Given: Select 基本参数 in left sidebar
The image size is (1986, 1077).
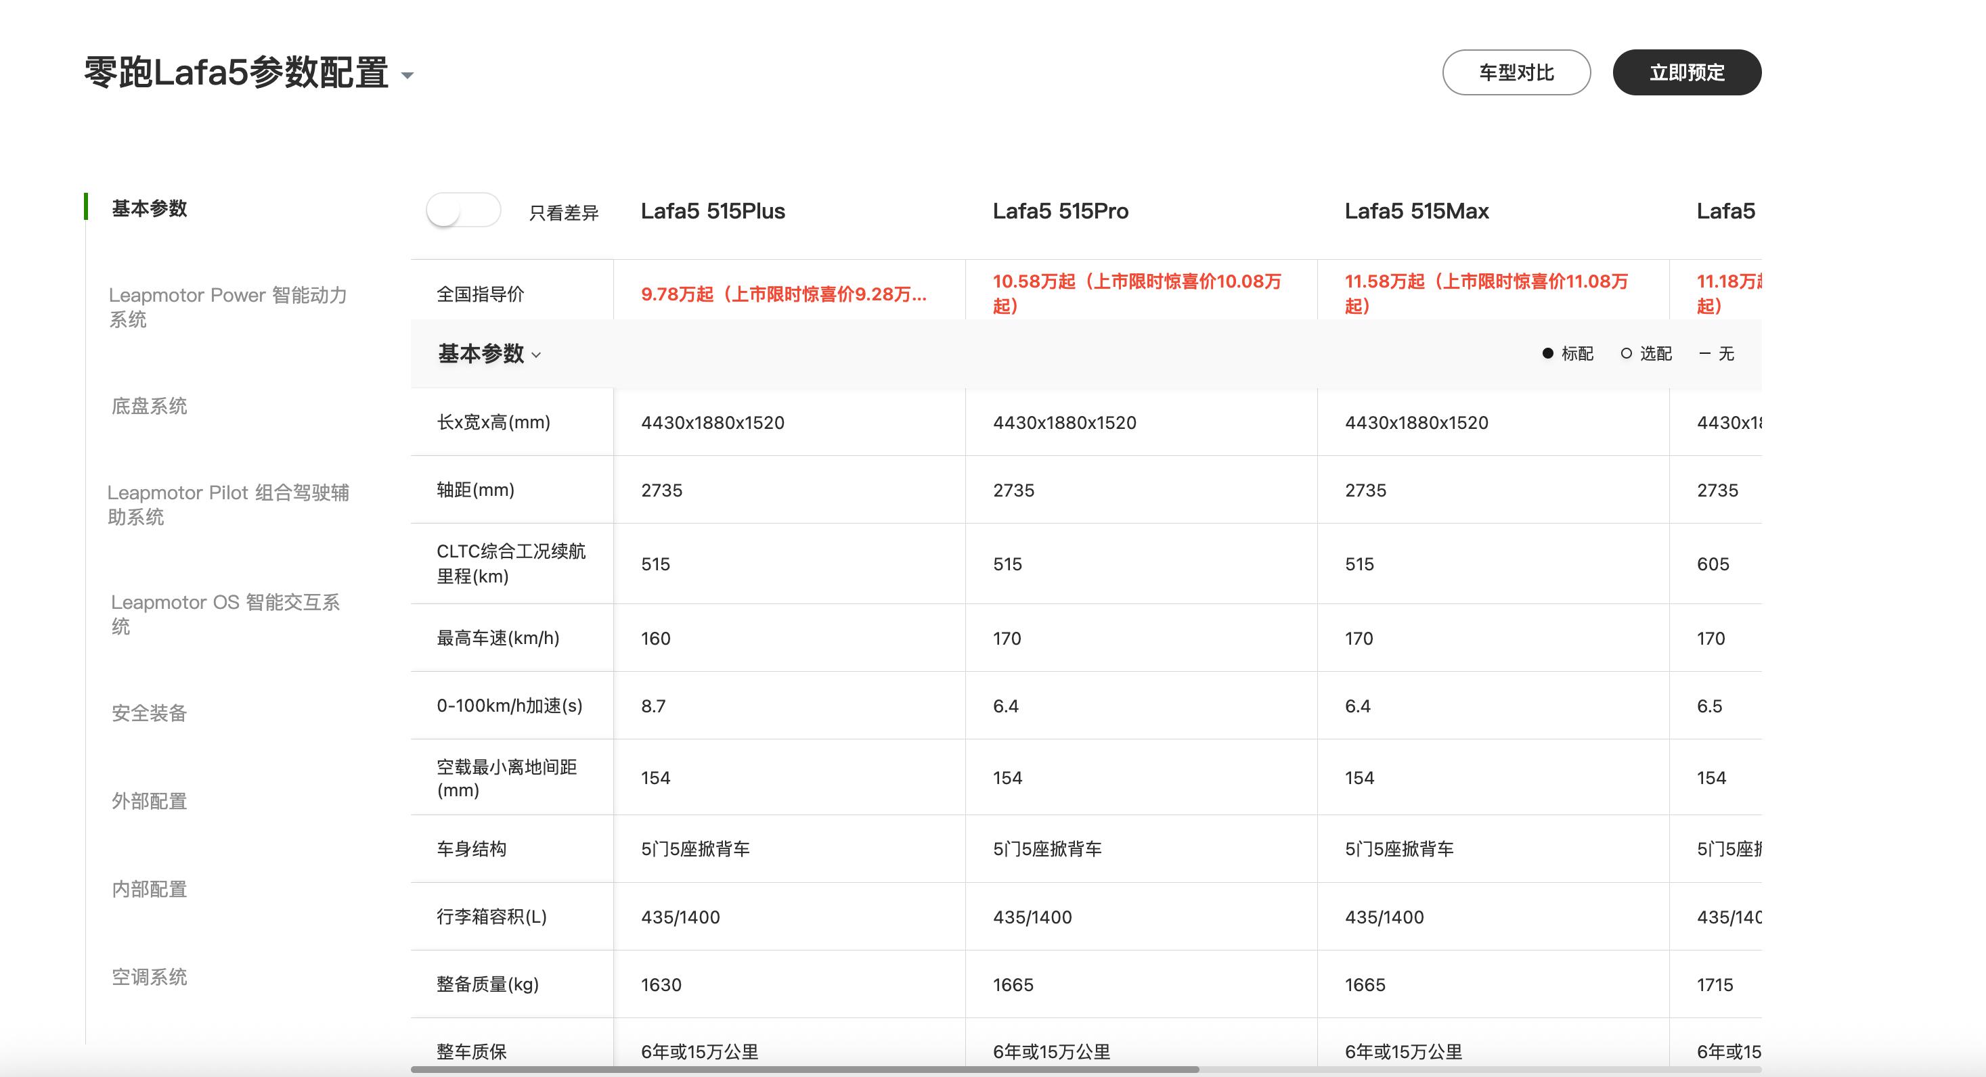Looking at the screenshot, I should click(x=150, y=208).
